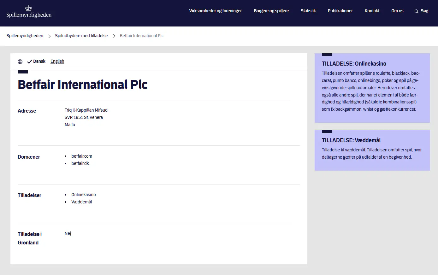Open the Publikationer menu
The width and height of the screenshot is (438, 275).
click(x=340, y=11)
